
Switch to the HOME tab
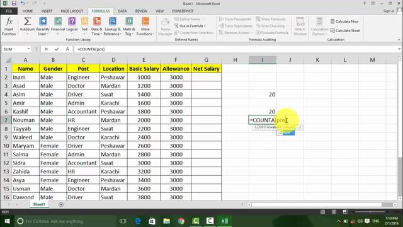[x=28, y=11]
